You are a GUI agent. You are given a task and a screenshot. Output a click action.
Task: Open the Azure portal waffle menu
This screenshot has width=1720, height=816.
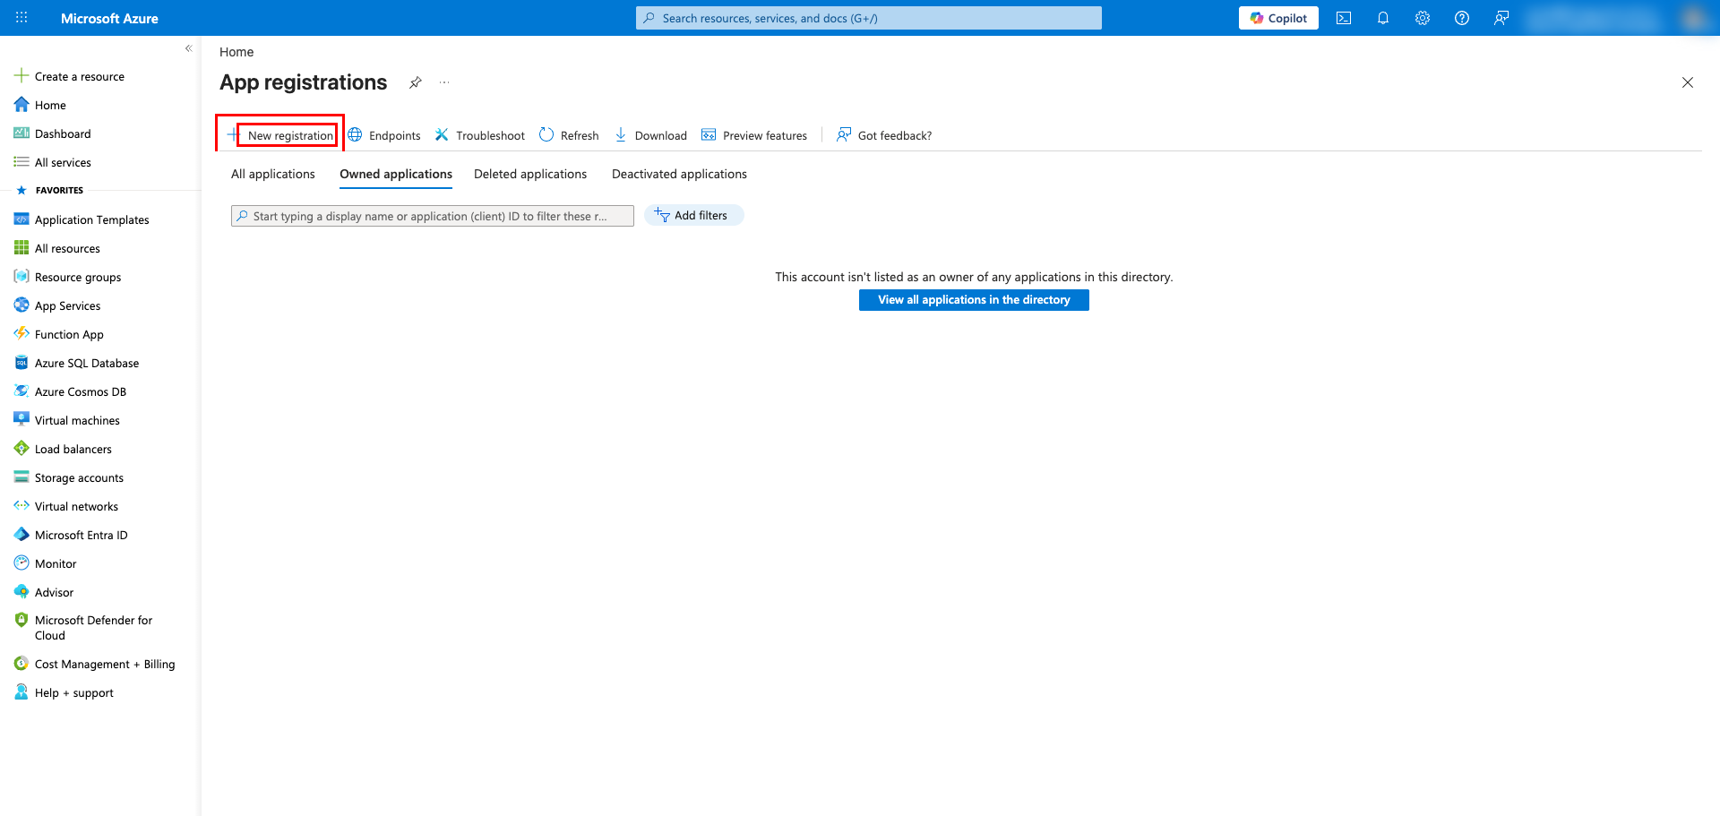coord(21,18)
